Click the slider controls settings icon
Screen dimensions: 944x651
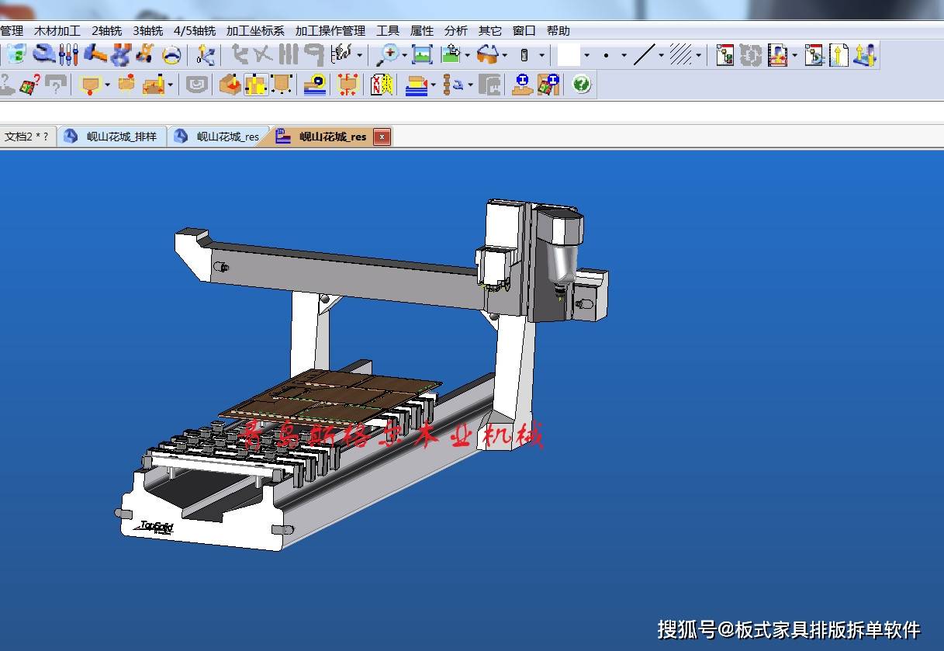click(69, 55)
